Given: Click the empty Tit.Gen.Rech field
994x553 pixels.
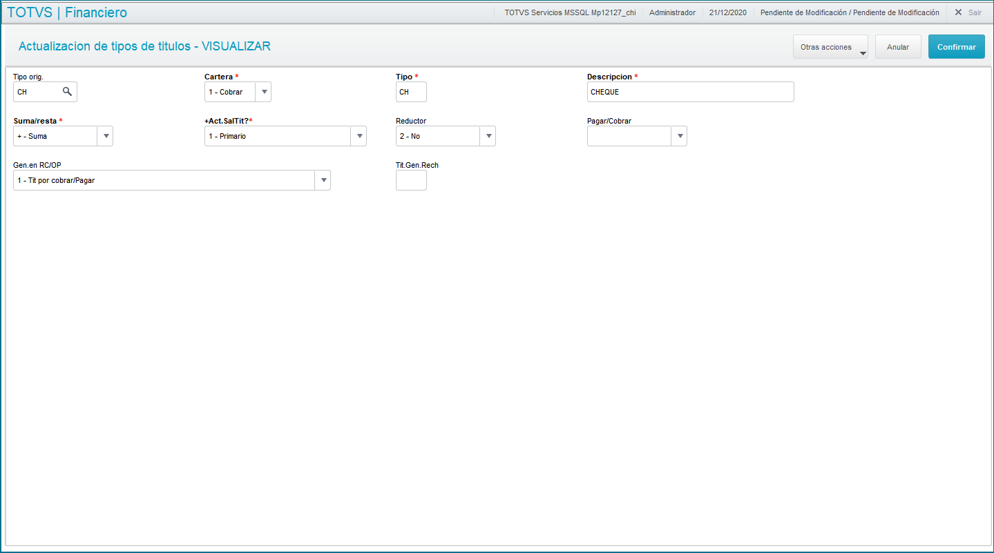Looking at the screenshot, I should pos(411,180).
